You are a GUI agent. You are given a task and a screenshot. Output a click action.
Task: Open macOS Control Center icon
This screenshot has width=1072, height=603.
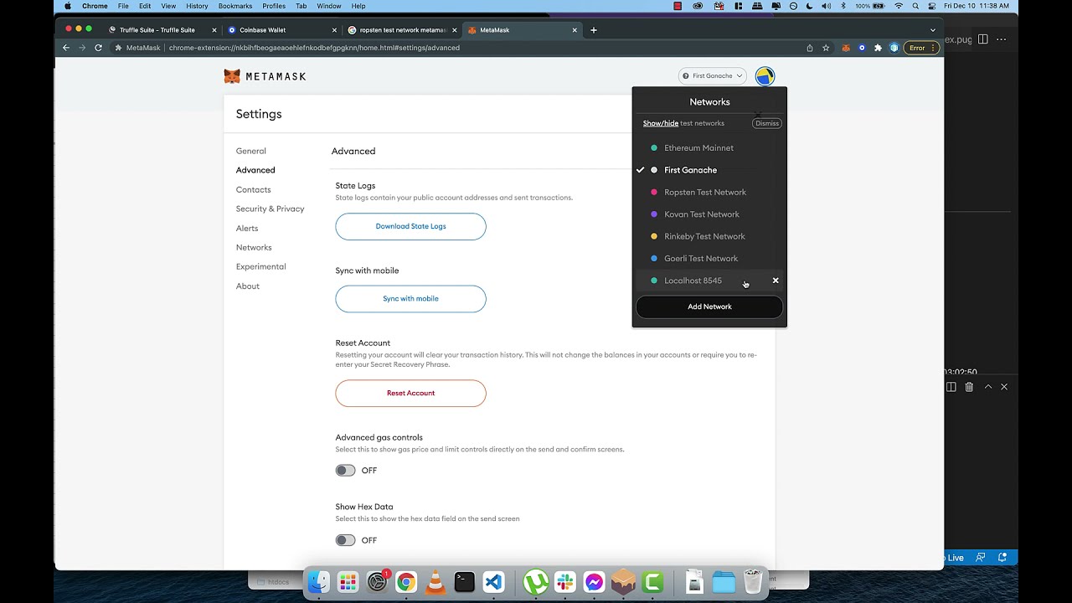point(932,6)
